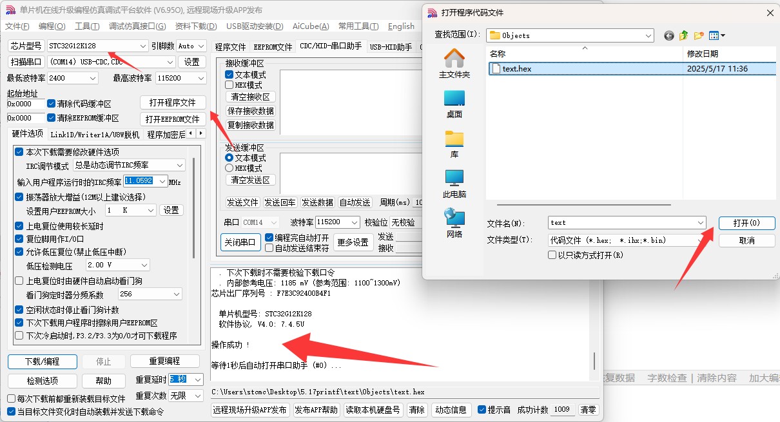Open 主文件夹 in places sidebar
The image size is (780, 422).
(x=454, y=63)
